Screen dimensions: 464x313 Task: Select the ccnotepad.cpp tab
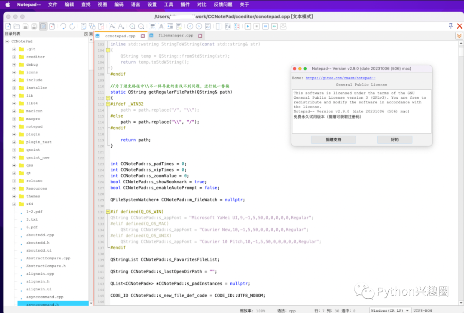(120, 36)
